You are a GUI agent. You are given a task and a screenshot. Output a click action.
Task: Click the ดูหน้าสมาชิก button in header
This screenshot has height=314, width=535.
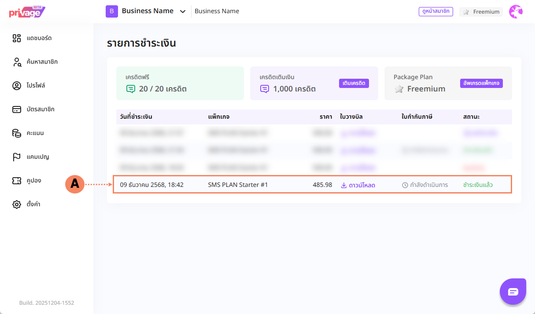[x=435, y=11]
